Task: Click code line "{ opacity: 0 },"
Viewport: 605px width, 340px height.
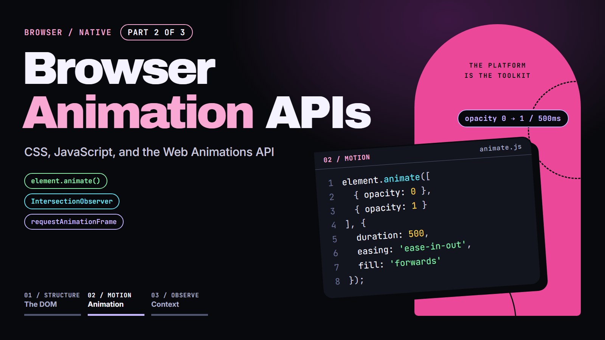Action: tap(392, 193)
